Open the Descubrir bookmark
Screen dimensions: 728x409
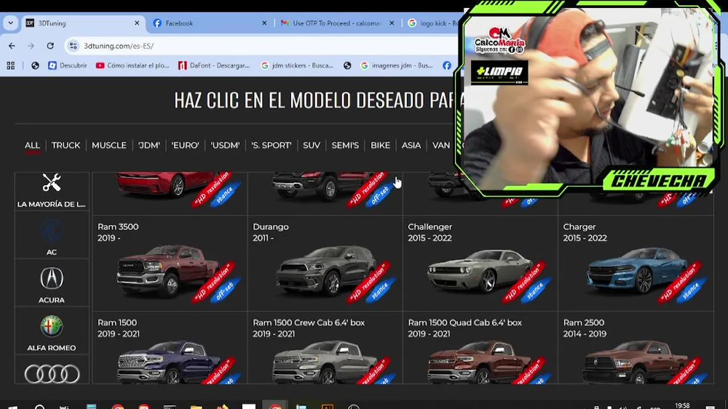tap(68, 65)
